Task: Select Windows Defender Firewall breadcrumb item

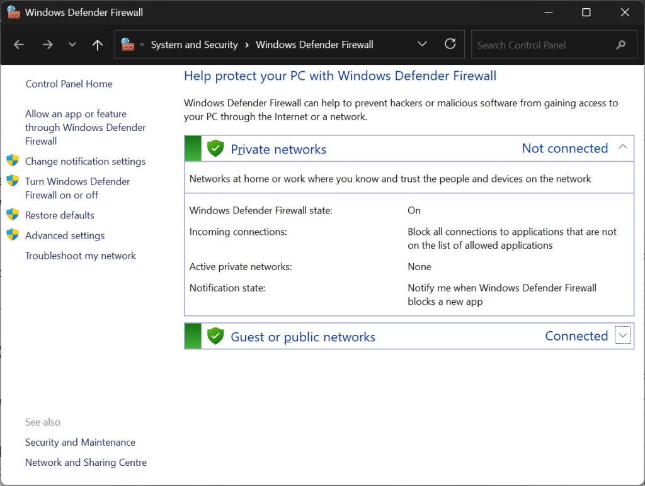Action: (x=314, y=45)
